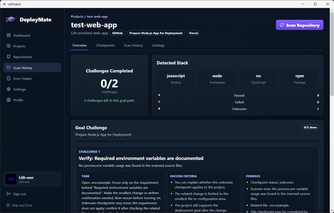The image size is (334, 213).
Task: Click the Unknown count value 1
Action: pos(318,109)
